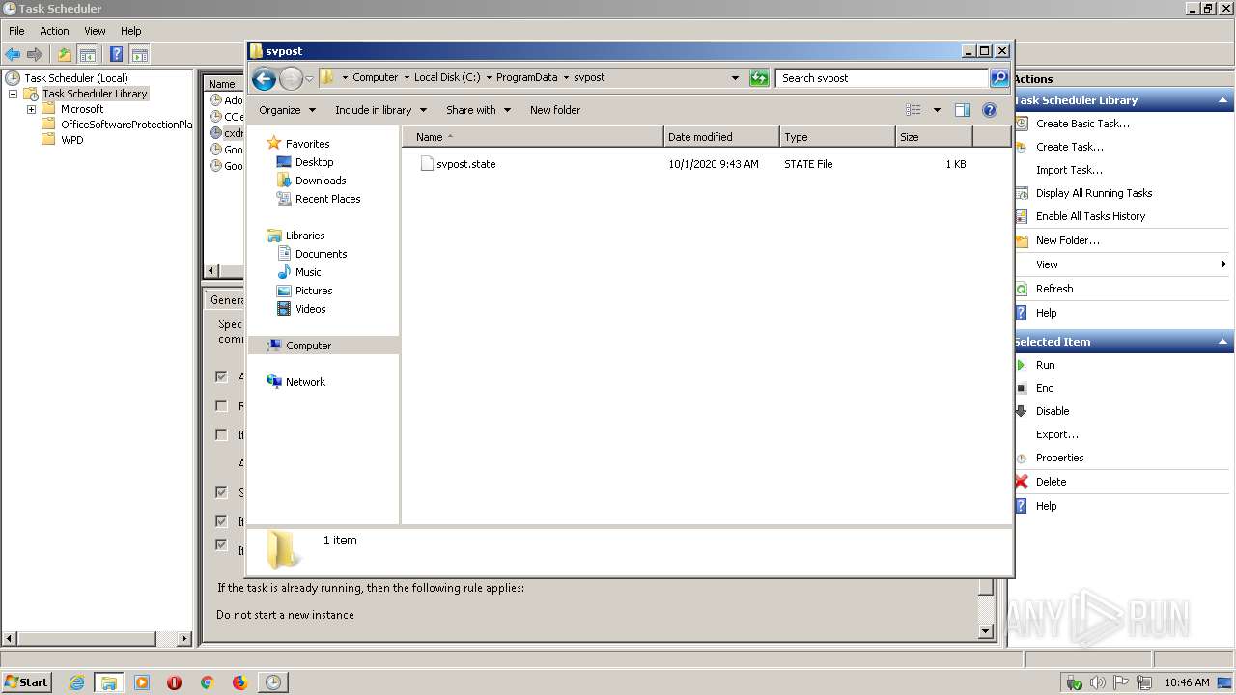Click the Explorer refresh button beside address bar
The height and width of the screenshot is (695, 1236).
759,78
